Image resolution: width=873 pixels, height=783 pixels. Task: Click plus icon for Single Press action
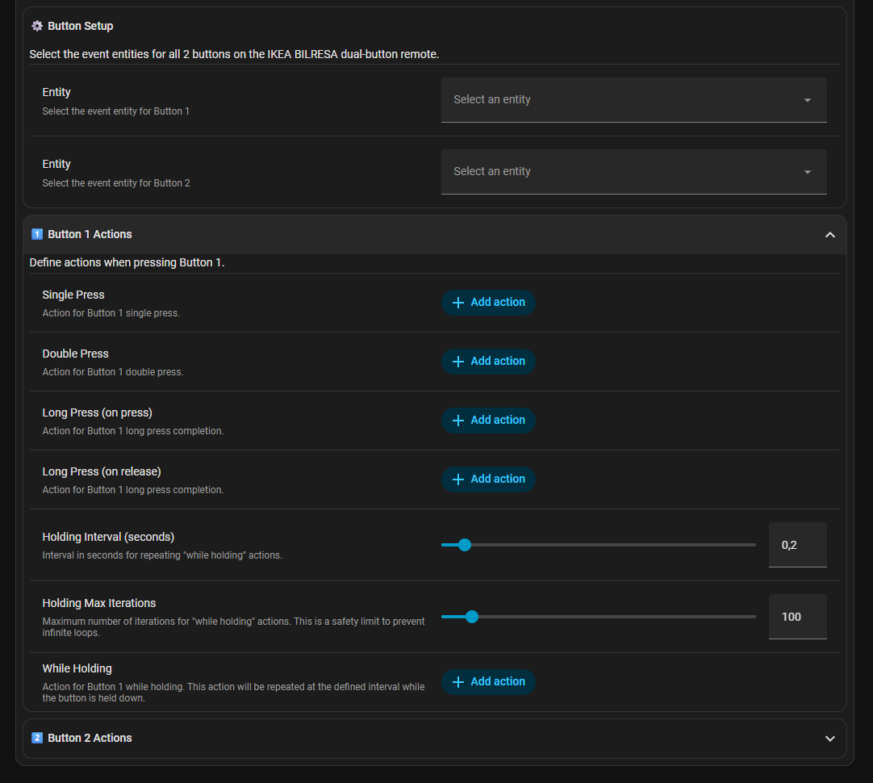458,303
